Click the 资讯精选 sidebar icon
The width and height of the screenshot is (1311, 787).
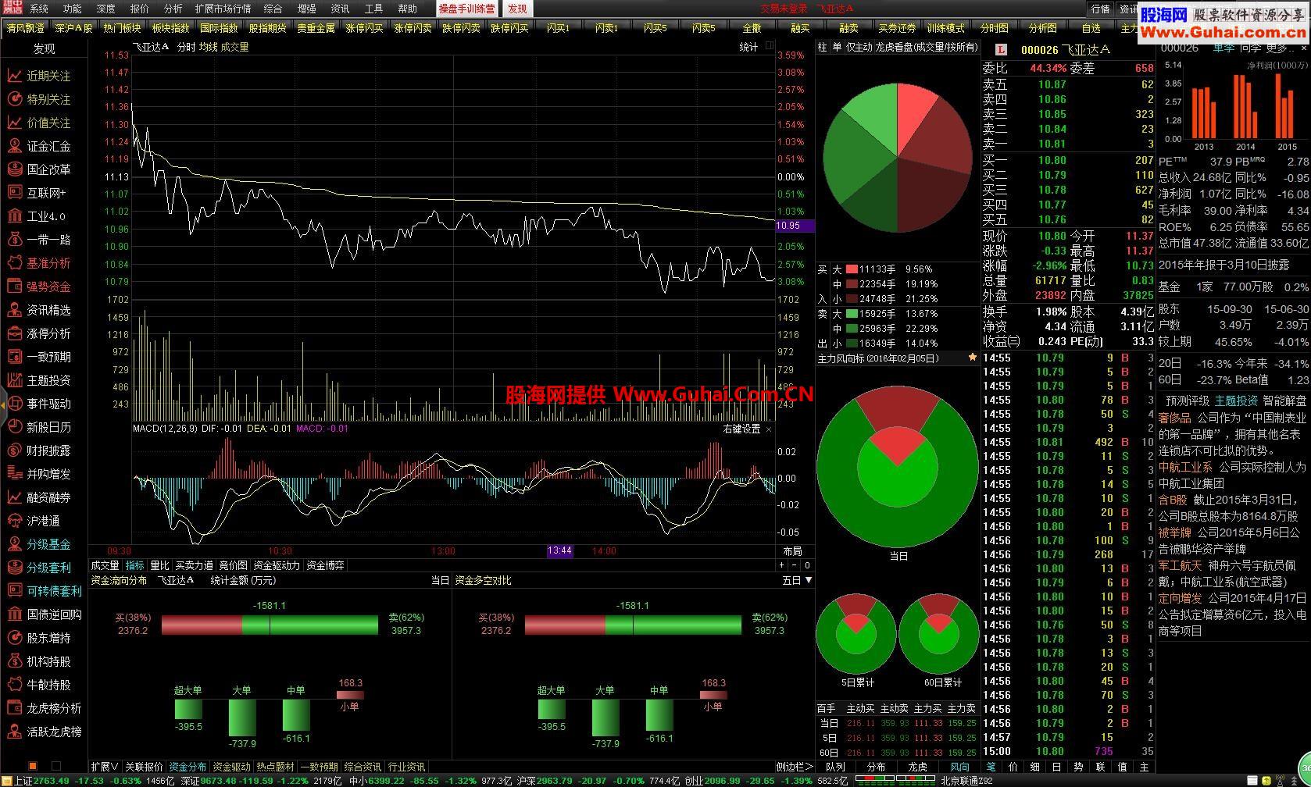pyautogui.click(x=14, y=310)
